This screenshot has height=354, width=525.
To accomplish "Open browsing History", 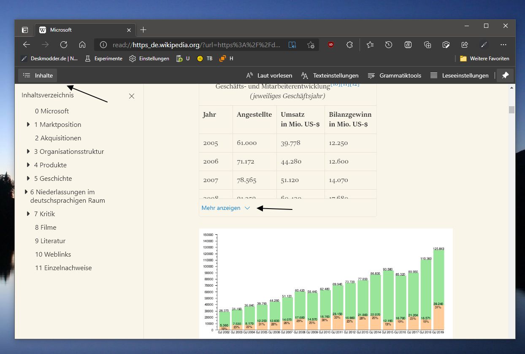I will coord(389,45).
